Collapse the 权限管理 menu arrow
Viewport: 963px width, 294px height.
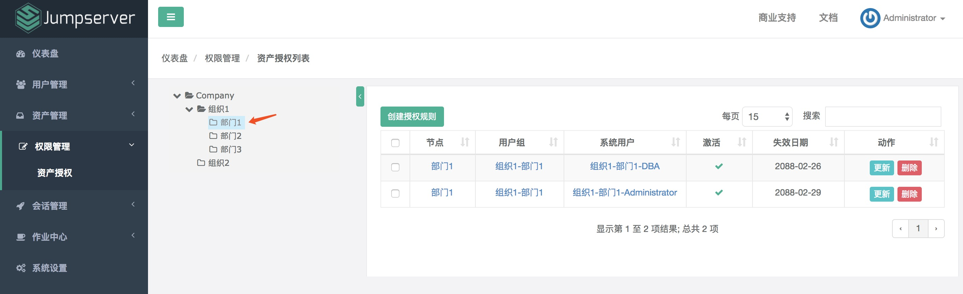pos(131,145)
